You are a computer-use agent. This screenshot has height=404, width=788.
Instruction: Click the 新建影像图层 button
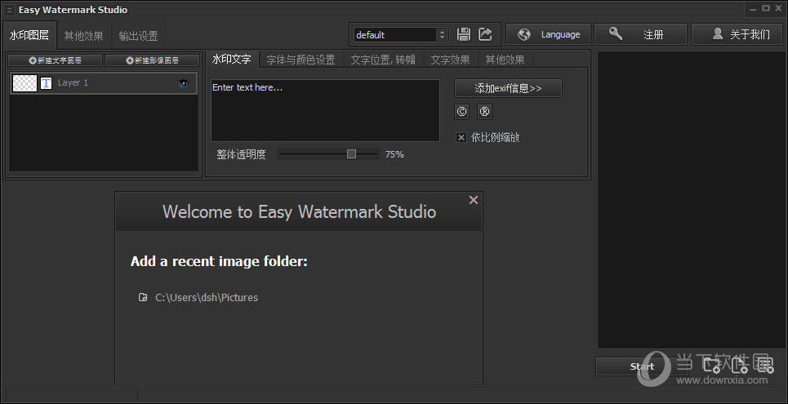[152, 60]
